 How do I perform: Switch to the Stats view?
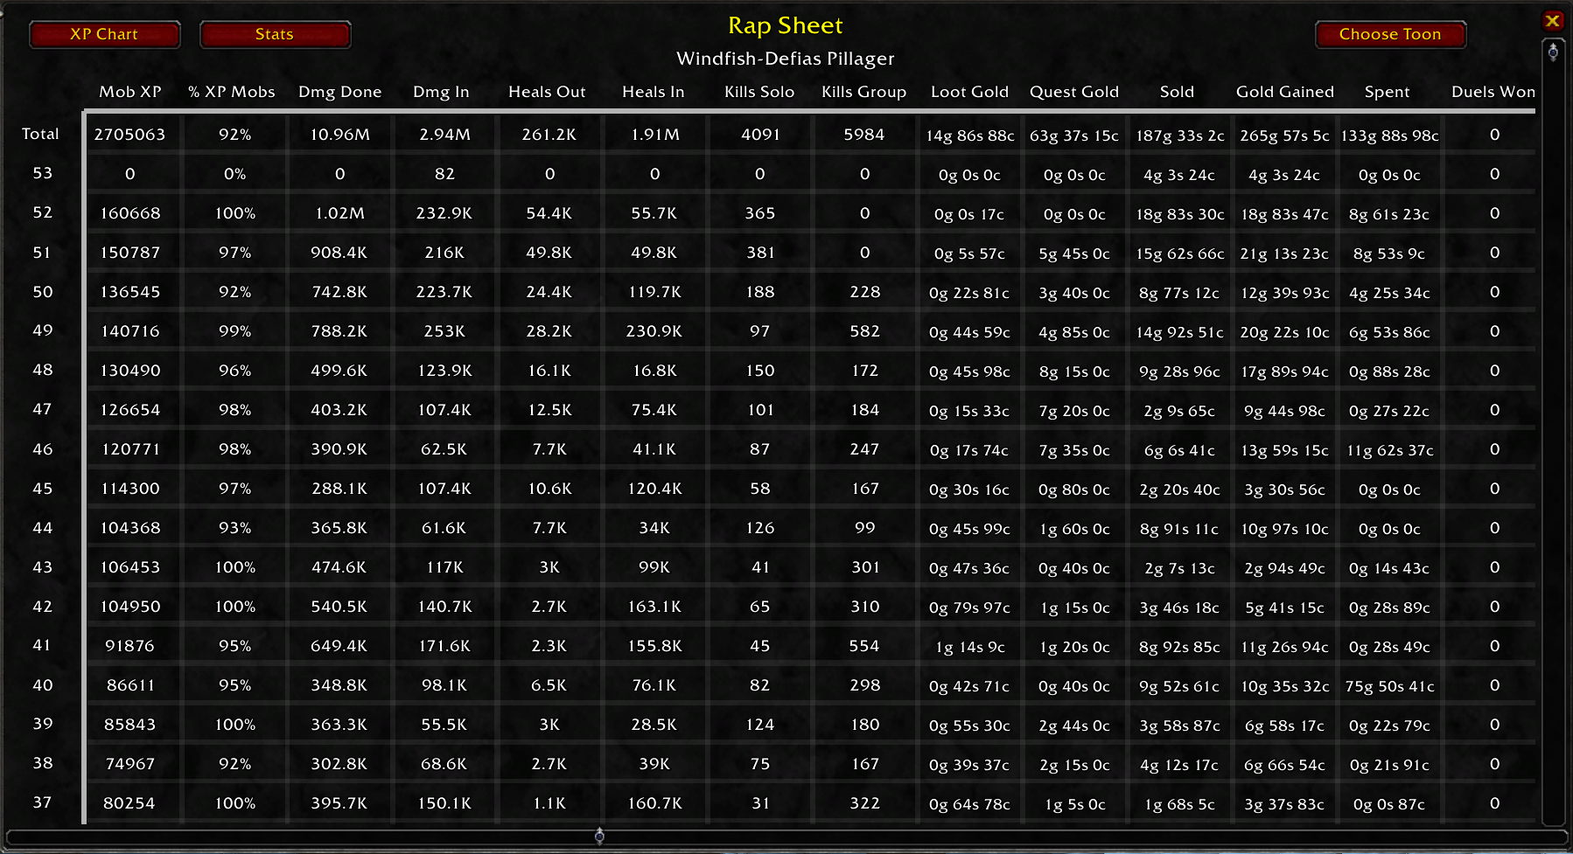[275, 34]
